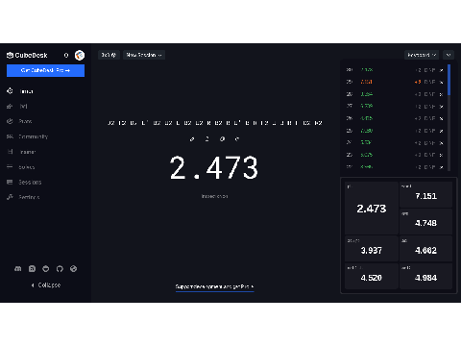461x346 pixels.
Task: Click the reset scramble refresh icon
Action: (237, 138)
